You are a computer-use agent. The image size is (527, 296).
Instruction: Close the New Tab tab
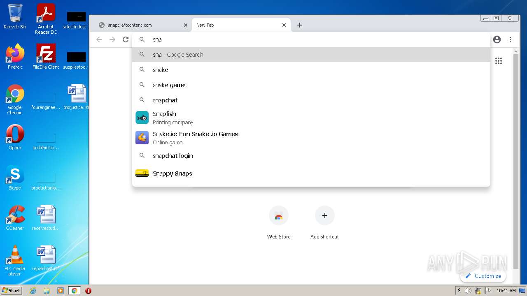click(x=284, y=25)
